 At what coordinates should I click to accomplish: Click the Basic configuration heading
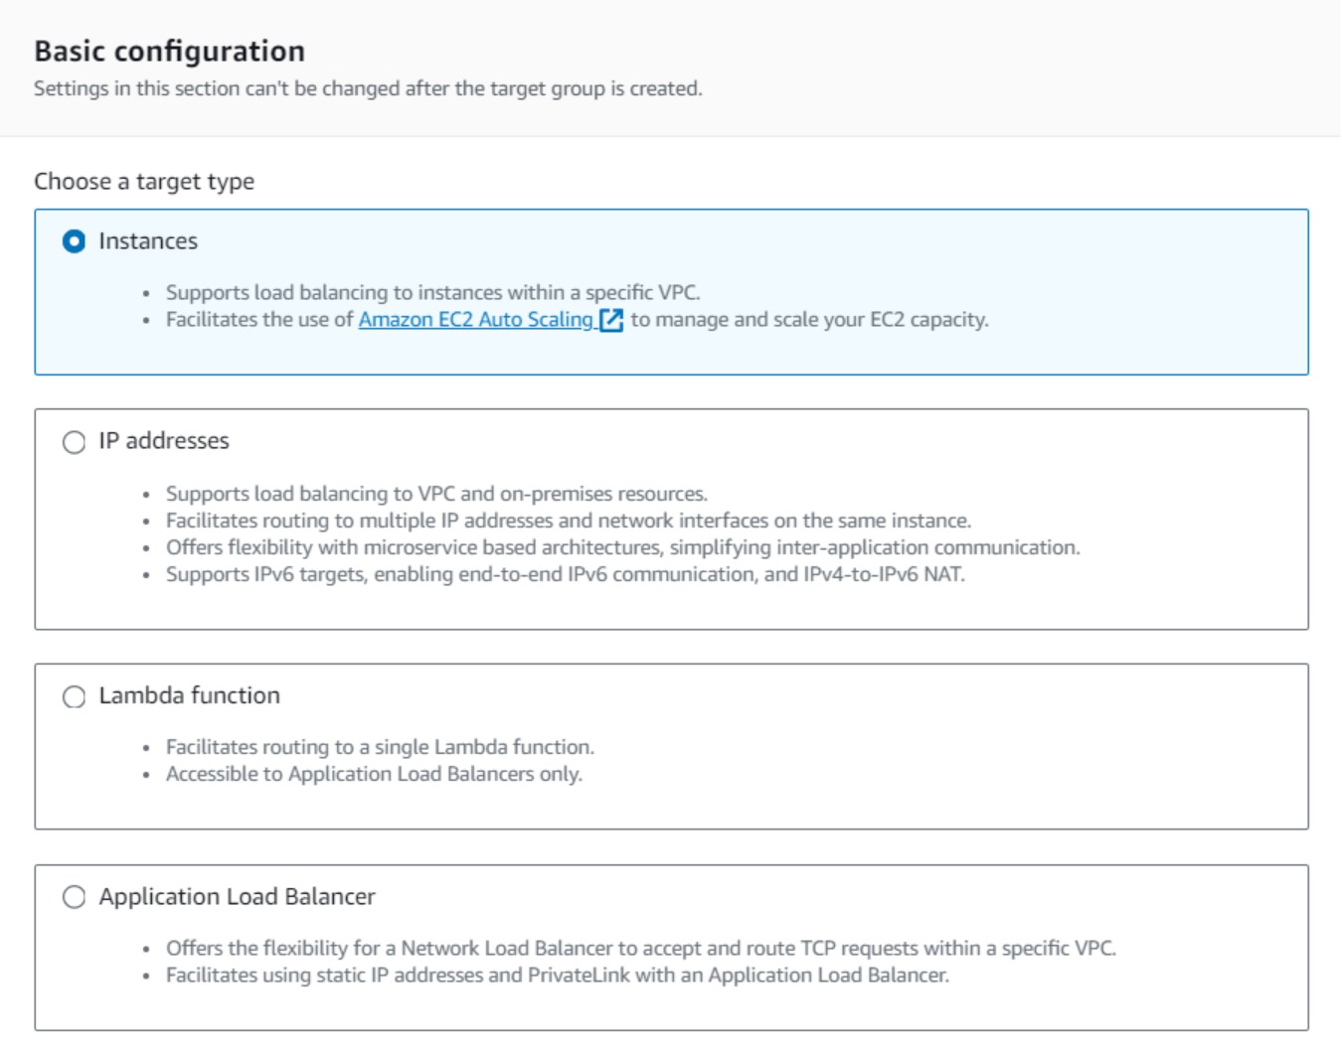click(169, 51)
